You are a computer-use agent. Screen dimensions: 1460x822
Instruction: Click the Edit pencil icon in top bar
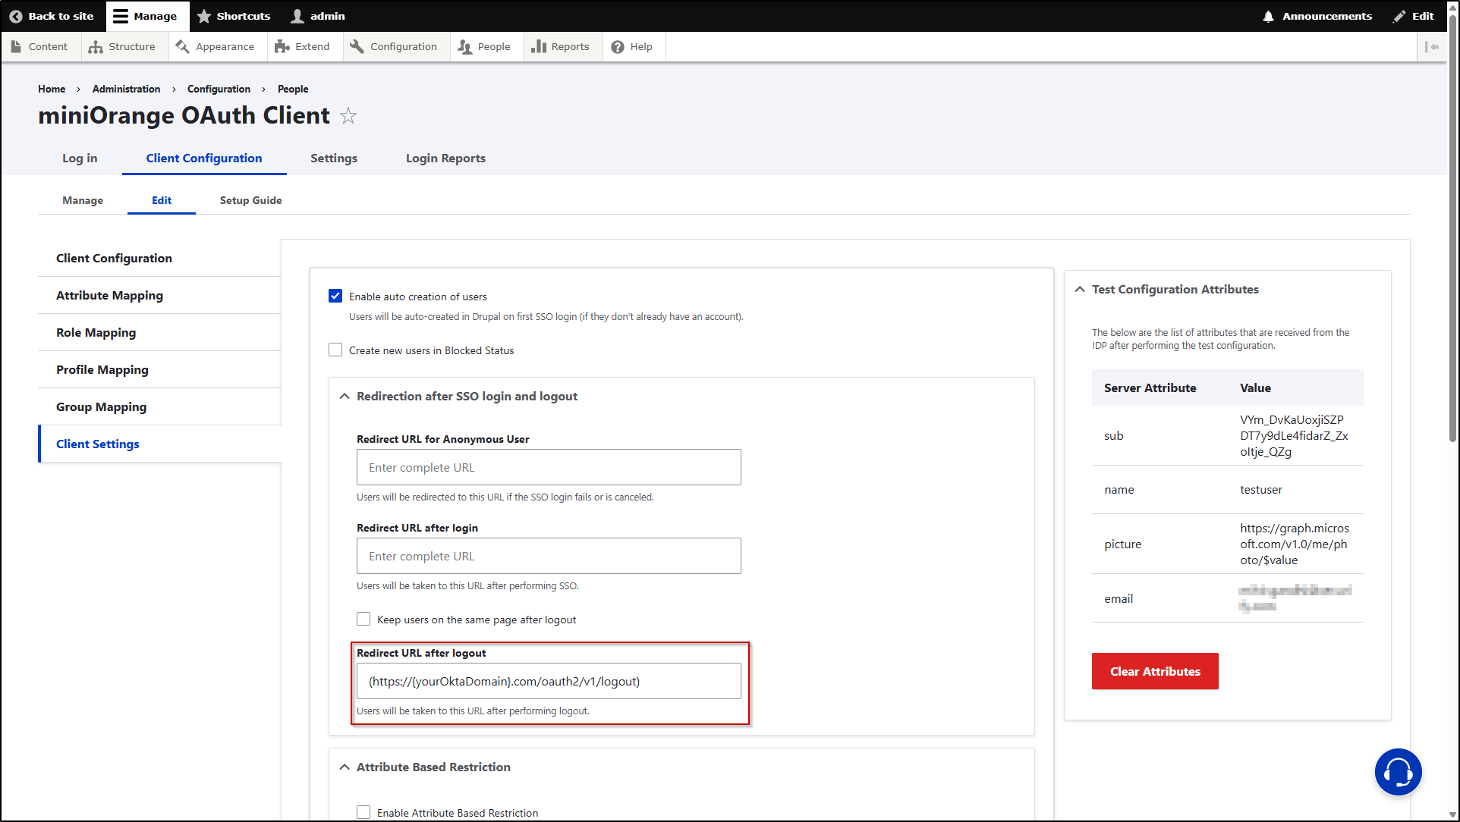click(x=1399, y=16)
